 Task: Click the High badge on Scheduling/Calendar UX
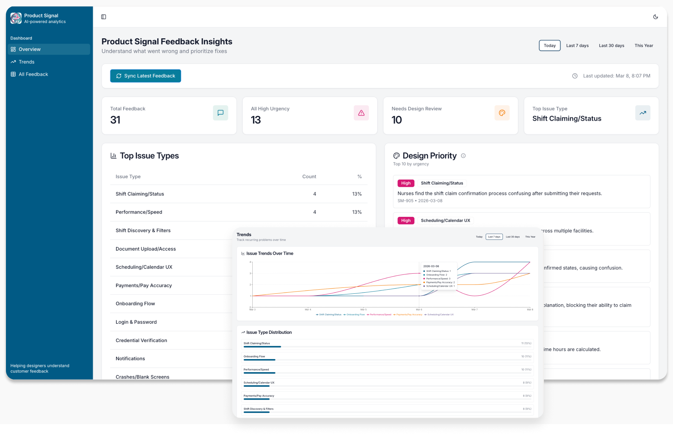[x=406, y=221]
